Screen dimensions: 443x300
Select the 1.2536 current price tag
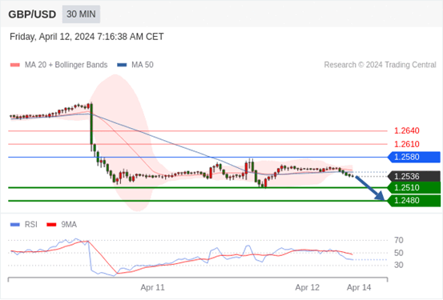[x=414, y=176]
